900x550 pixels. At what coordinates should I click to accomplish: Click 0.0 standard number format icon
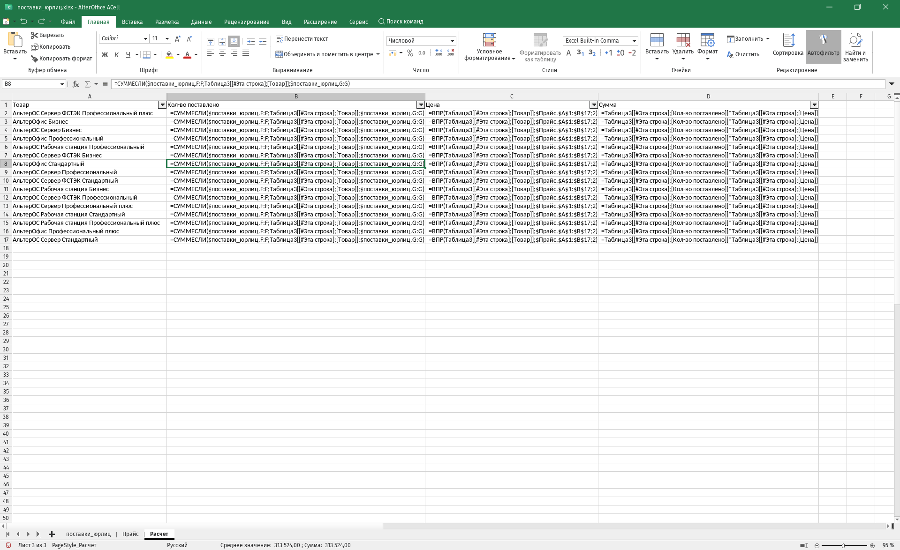[x=422, y=53]
